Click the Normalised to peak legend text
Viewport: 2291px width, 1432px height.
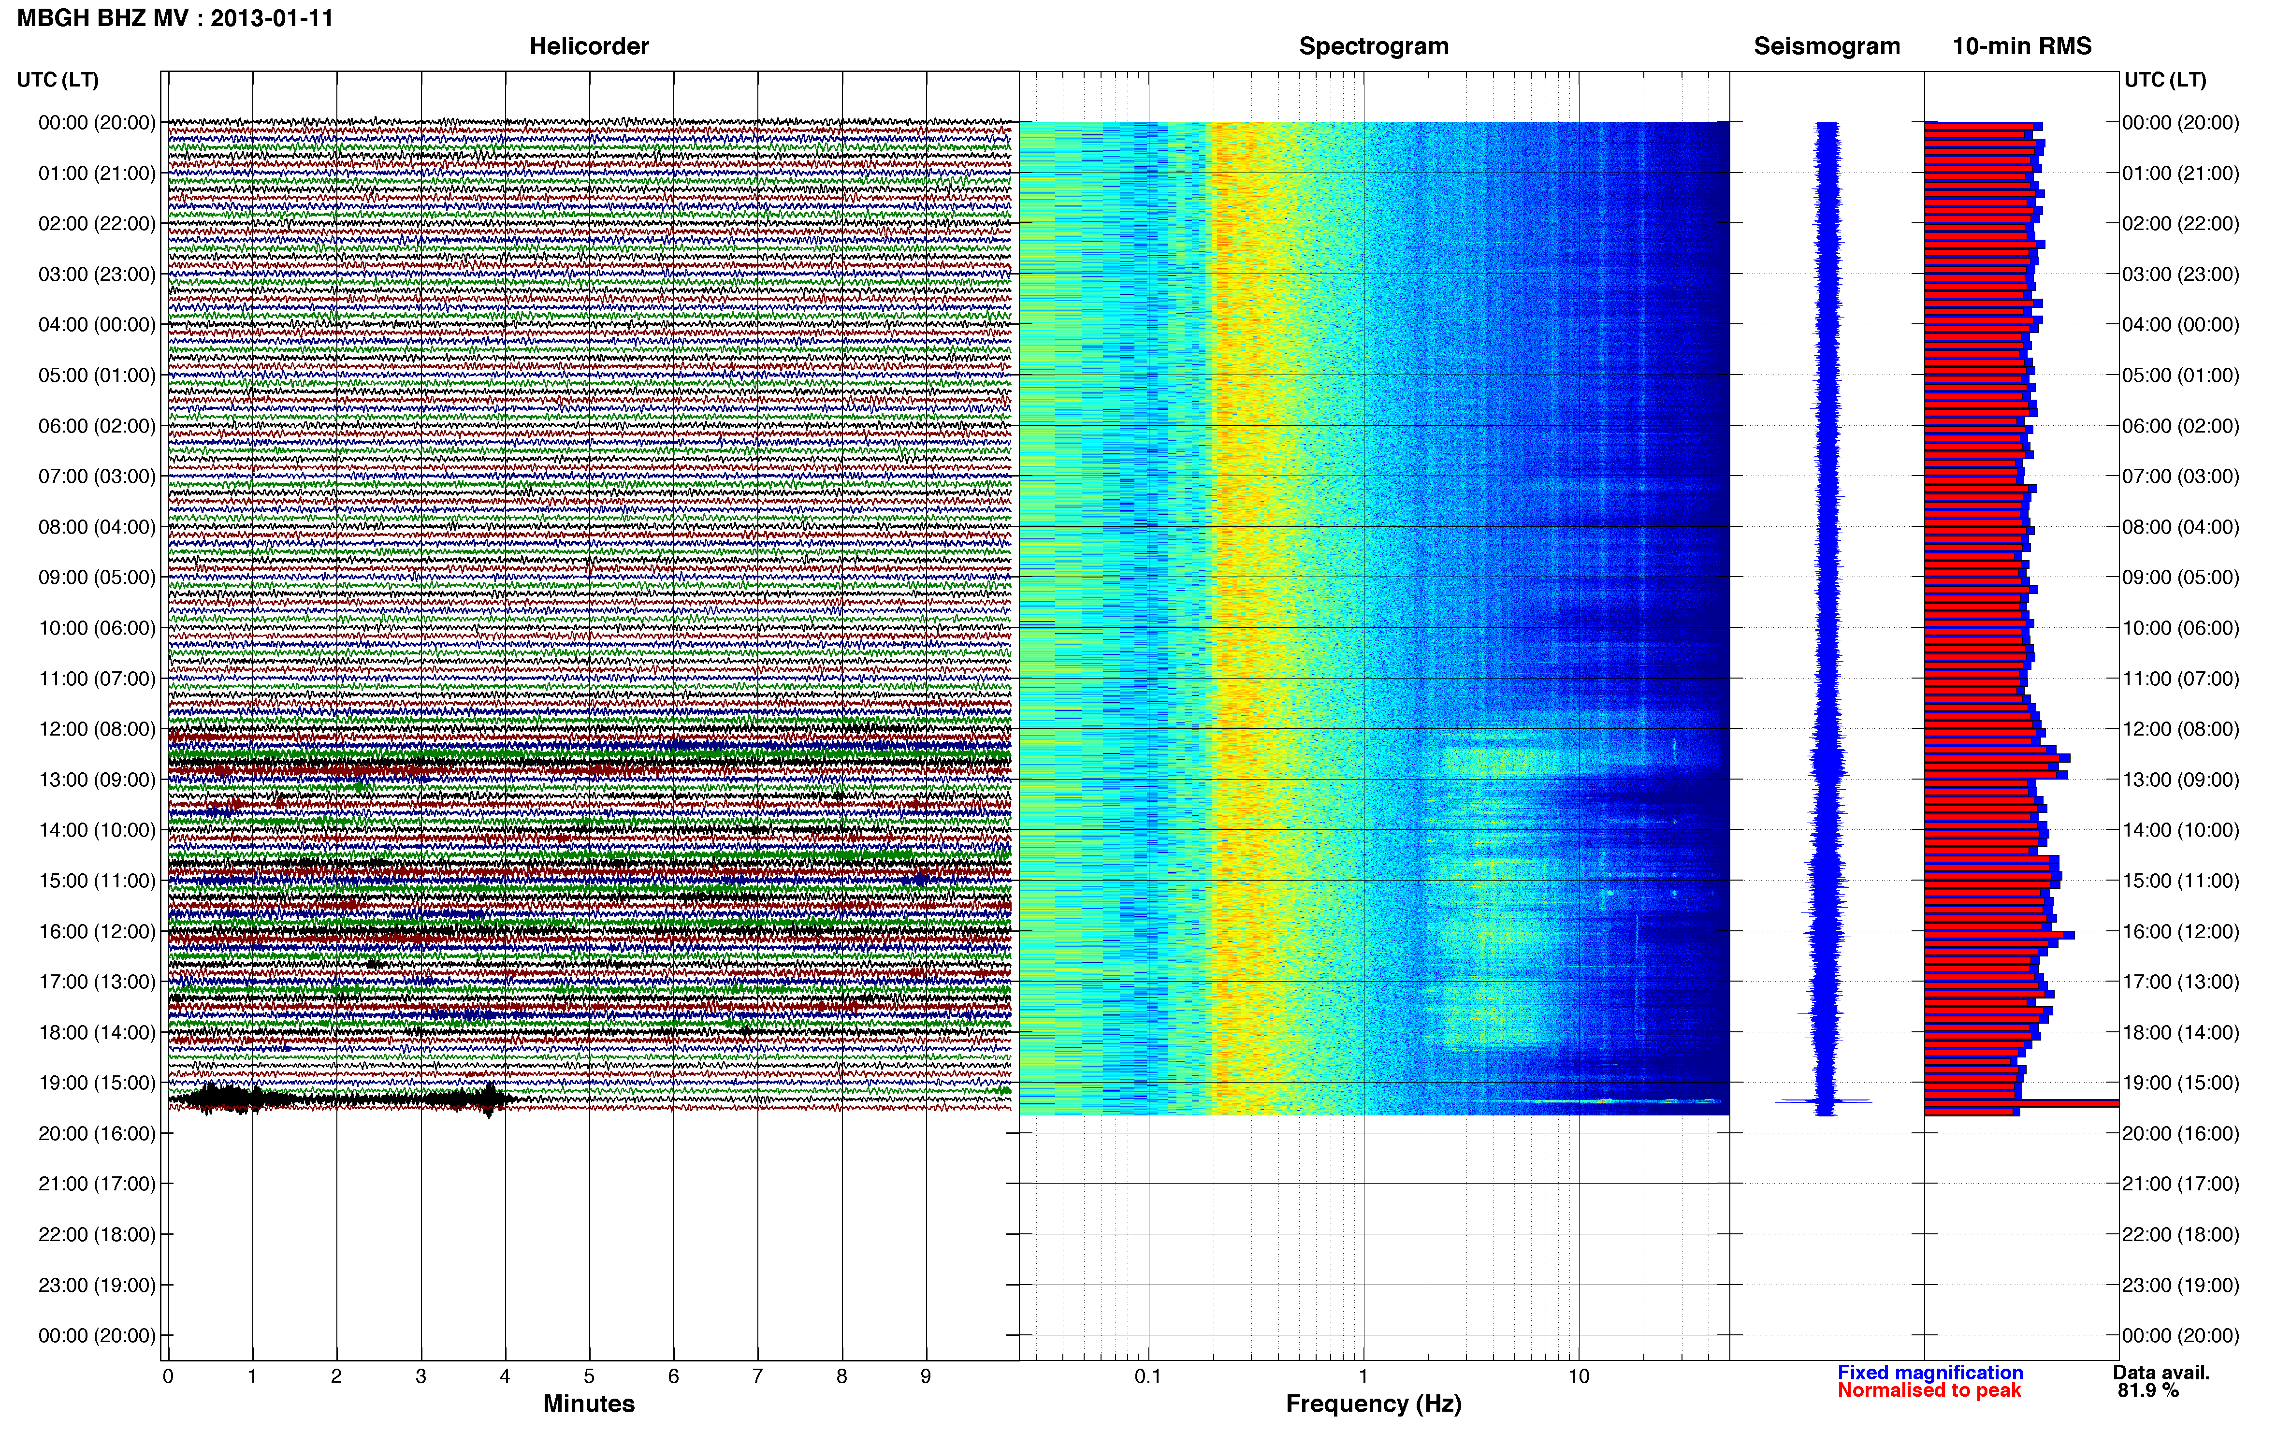[1929, 1390]
